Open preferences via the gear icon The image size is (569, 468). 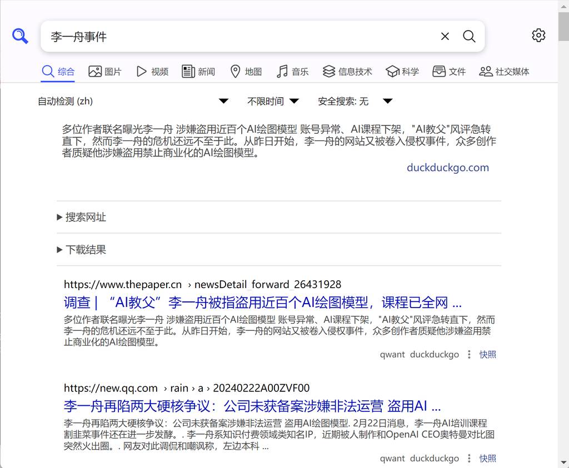(x=538, y=36)
